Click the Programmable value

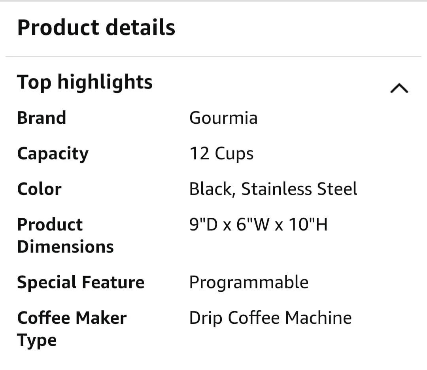click(x=249, y=282)
